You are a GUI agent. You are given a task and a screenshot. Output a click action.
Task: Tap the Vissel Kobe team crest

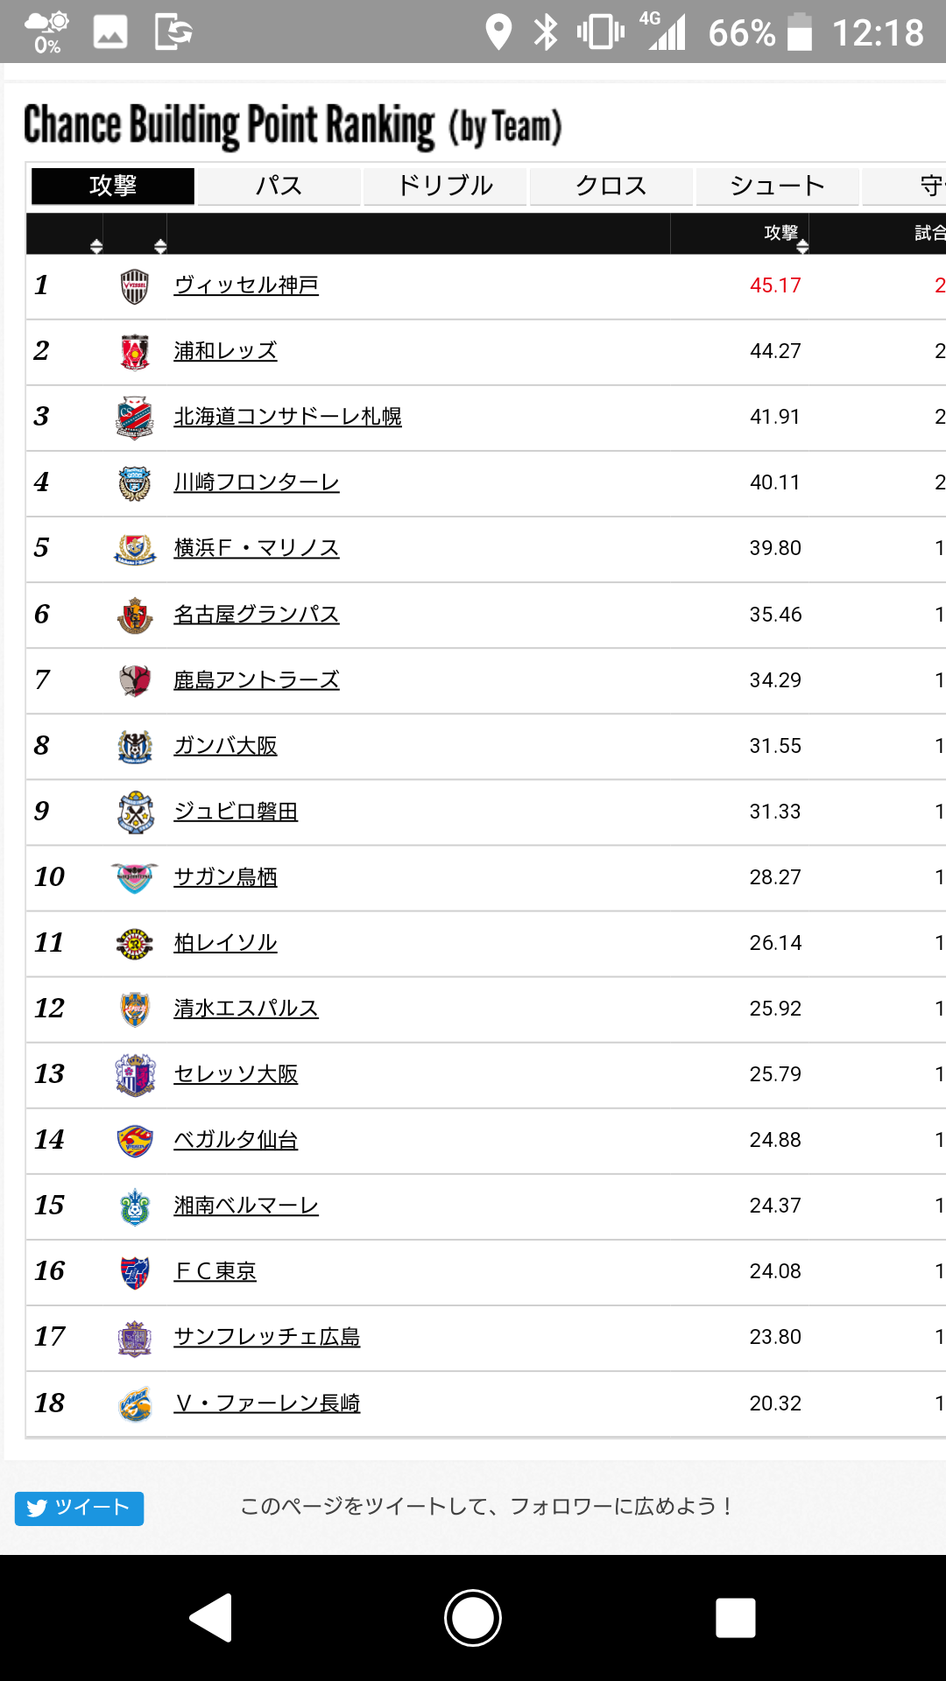[134, 286]
